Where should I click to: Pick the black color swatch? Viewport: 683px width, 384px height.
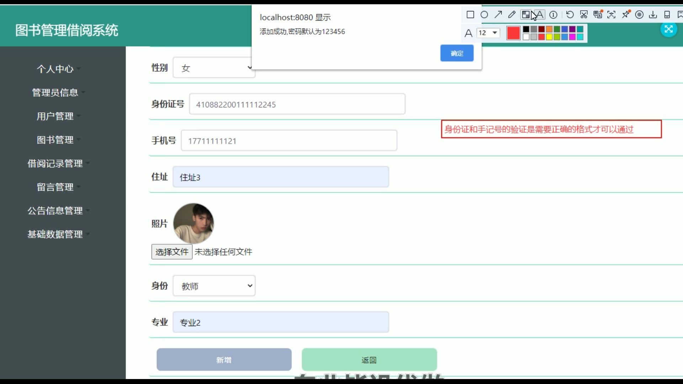pos(526,29)
